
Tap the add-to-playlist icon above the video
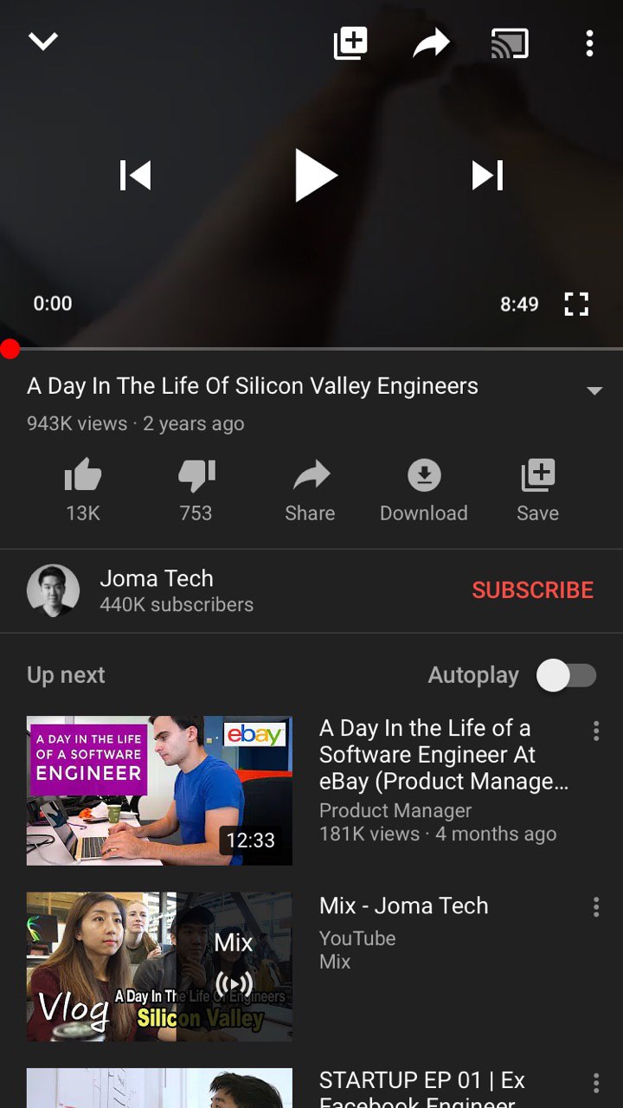pyautogui.click(x=350, y=43)
